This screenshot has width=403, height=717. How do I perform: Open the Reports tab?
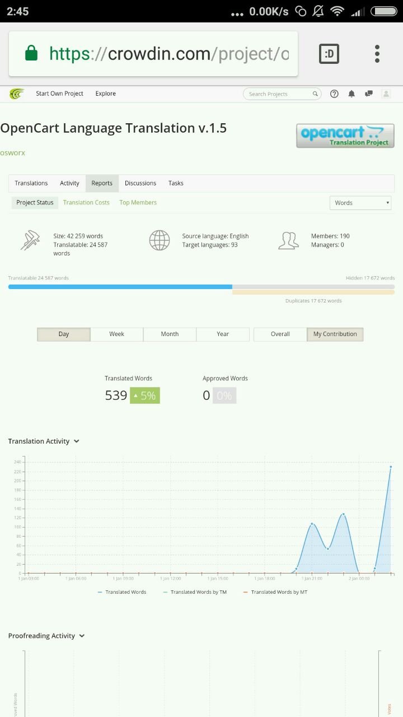[102, 183]
